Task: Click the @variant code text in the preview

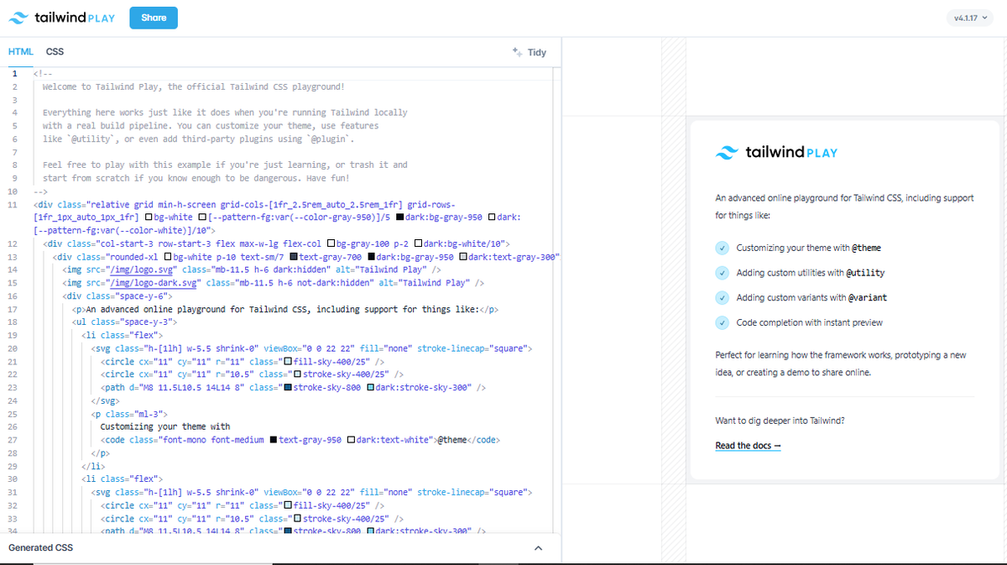Action: click(868, 298)
